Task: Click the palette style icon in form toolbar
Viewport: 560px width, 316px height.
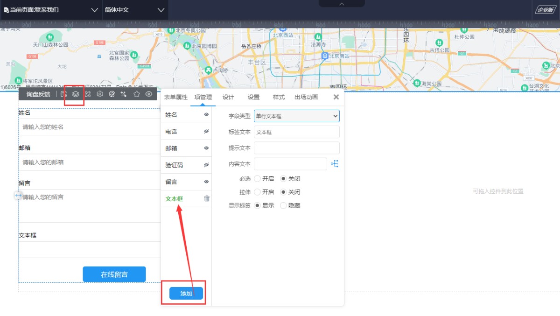Action: pyautogui.click(x=112, y=94)
